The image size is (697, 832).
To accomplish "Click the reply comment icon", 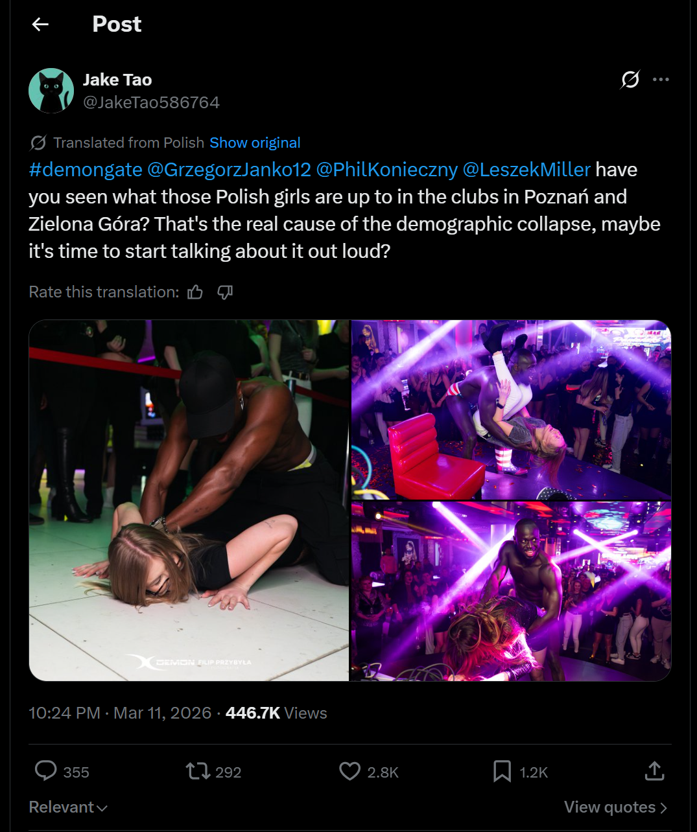I will (x=45, y=771).
